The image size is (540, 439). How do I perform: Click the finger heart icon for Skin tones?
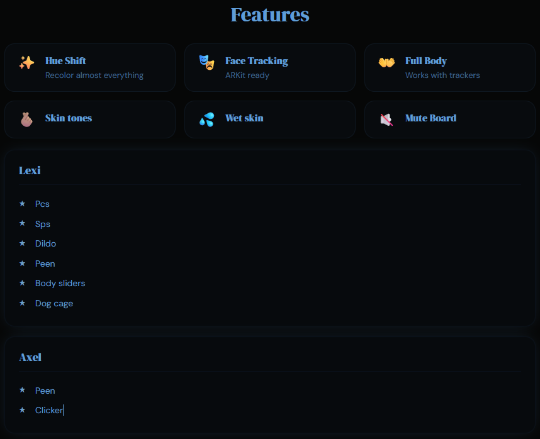(26, 119)
